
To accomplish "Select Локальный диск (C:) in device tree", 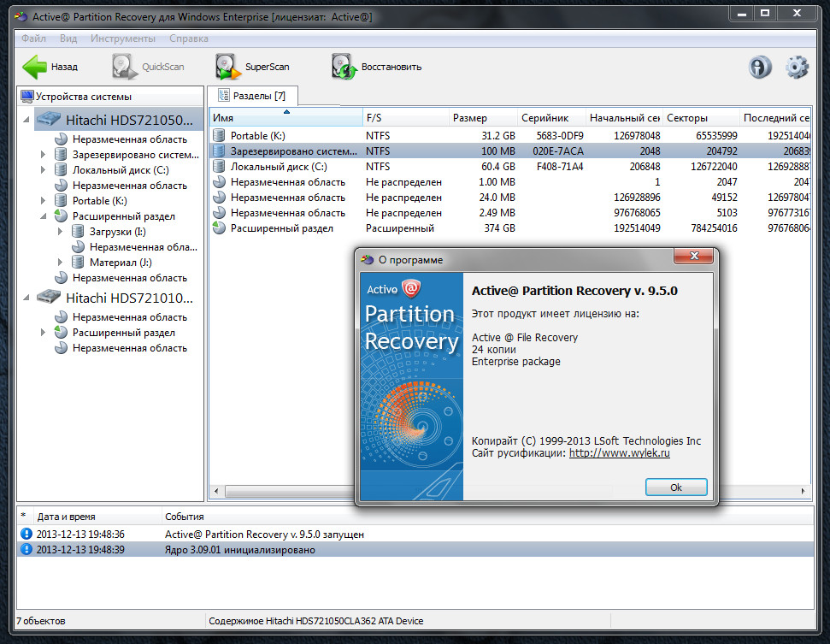I will click(121, 170).
